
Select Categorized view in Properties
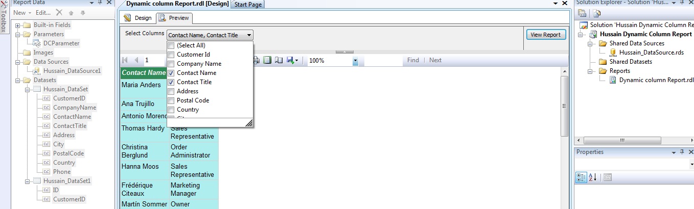582,177
